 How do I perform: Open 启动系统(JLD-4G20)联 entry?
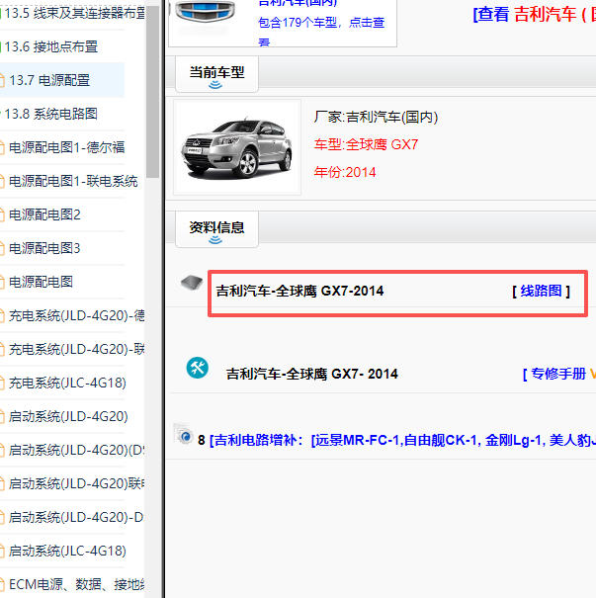click(x=77, y=483)
